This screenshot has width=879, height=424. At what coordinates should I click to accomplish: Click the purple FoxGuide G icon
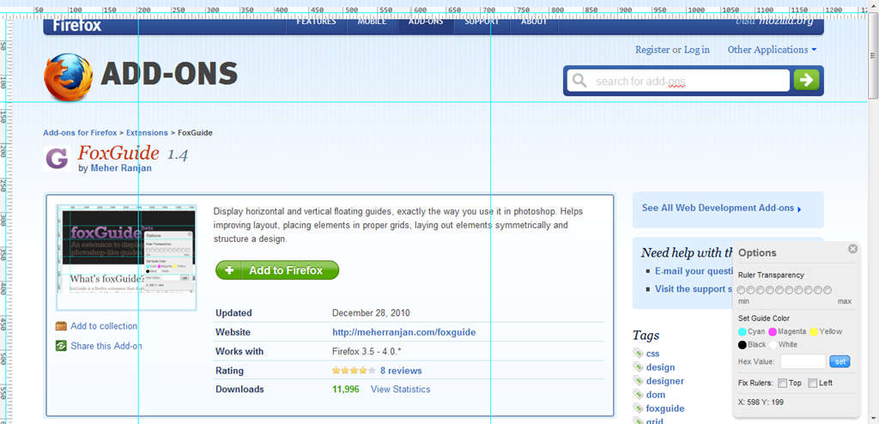pyautogui.click(x=57, y=158)
